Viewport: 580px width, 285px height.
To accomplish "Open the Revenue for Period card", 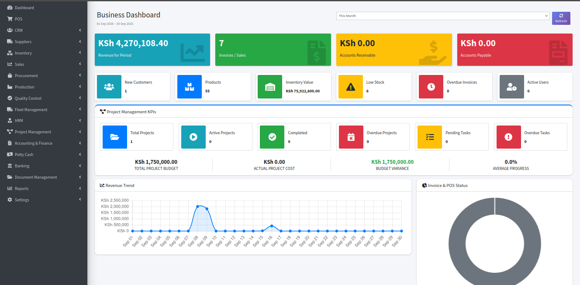I will (152, 50).
